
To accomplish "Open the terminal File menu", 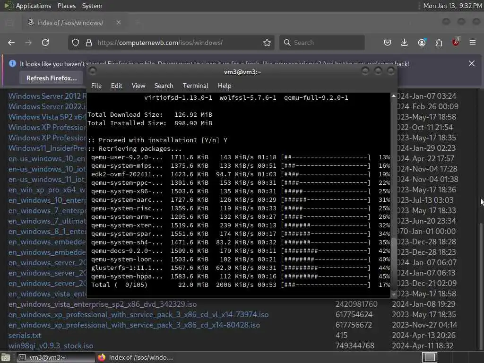I will click(96, 86).
